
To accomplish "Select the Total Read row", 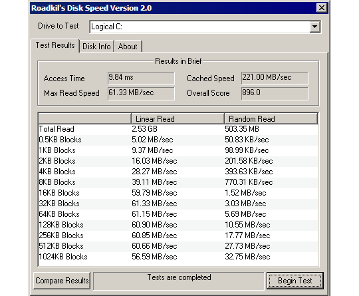I will click(178, 129).
